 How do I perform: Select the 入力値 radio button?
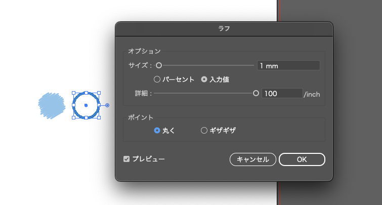pos(204,79)
